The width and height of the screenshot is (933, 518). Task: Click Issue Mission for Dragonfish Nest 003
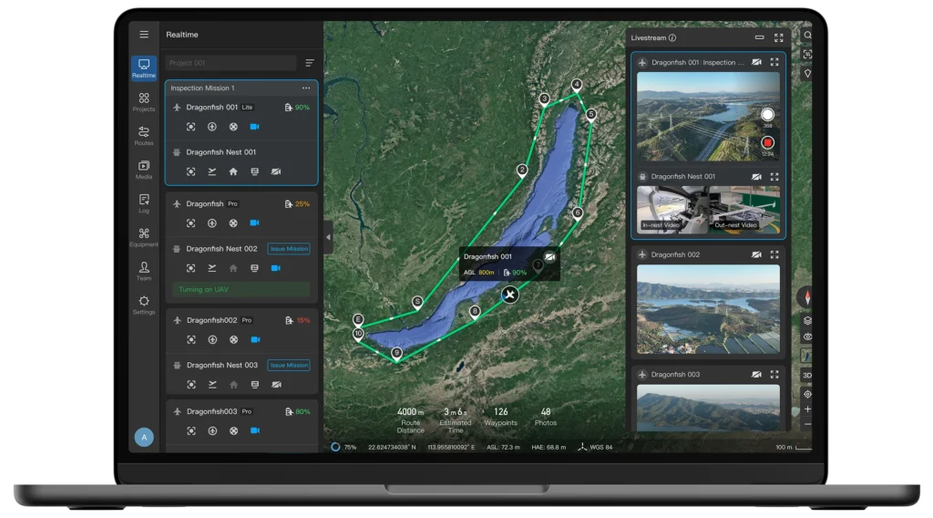tap(289, 365)
